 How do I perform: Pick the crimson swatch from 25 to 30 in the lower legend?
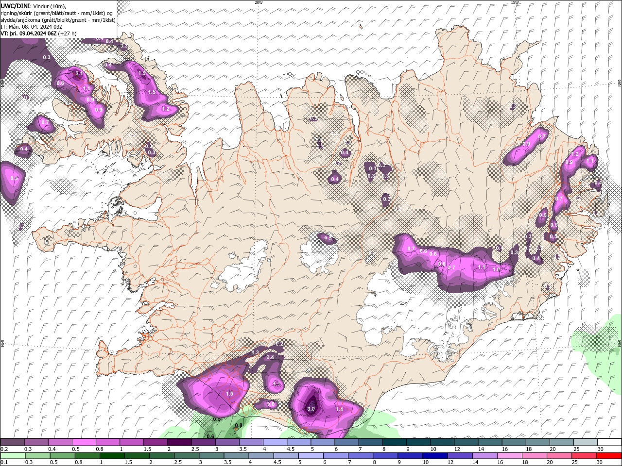coord(584,456)
